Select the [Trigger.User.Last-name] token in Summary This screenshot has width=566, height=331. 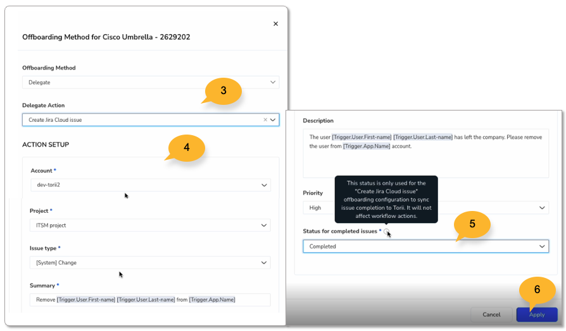(x=146, y=299)
